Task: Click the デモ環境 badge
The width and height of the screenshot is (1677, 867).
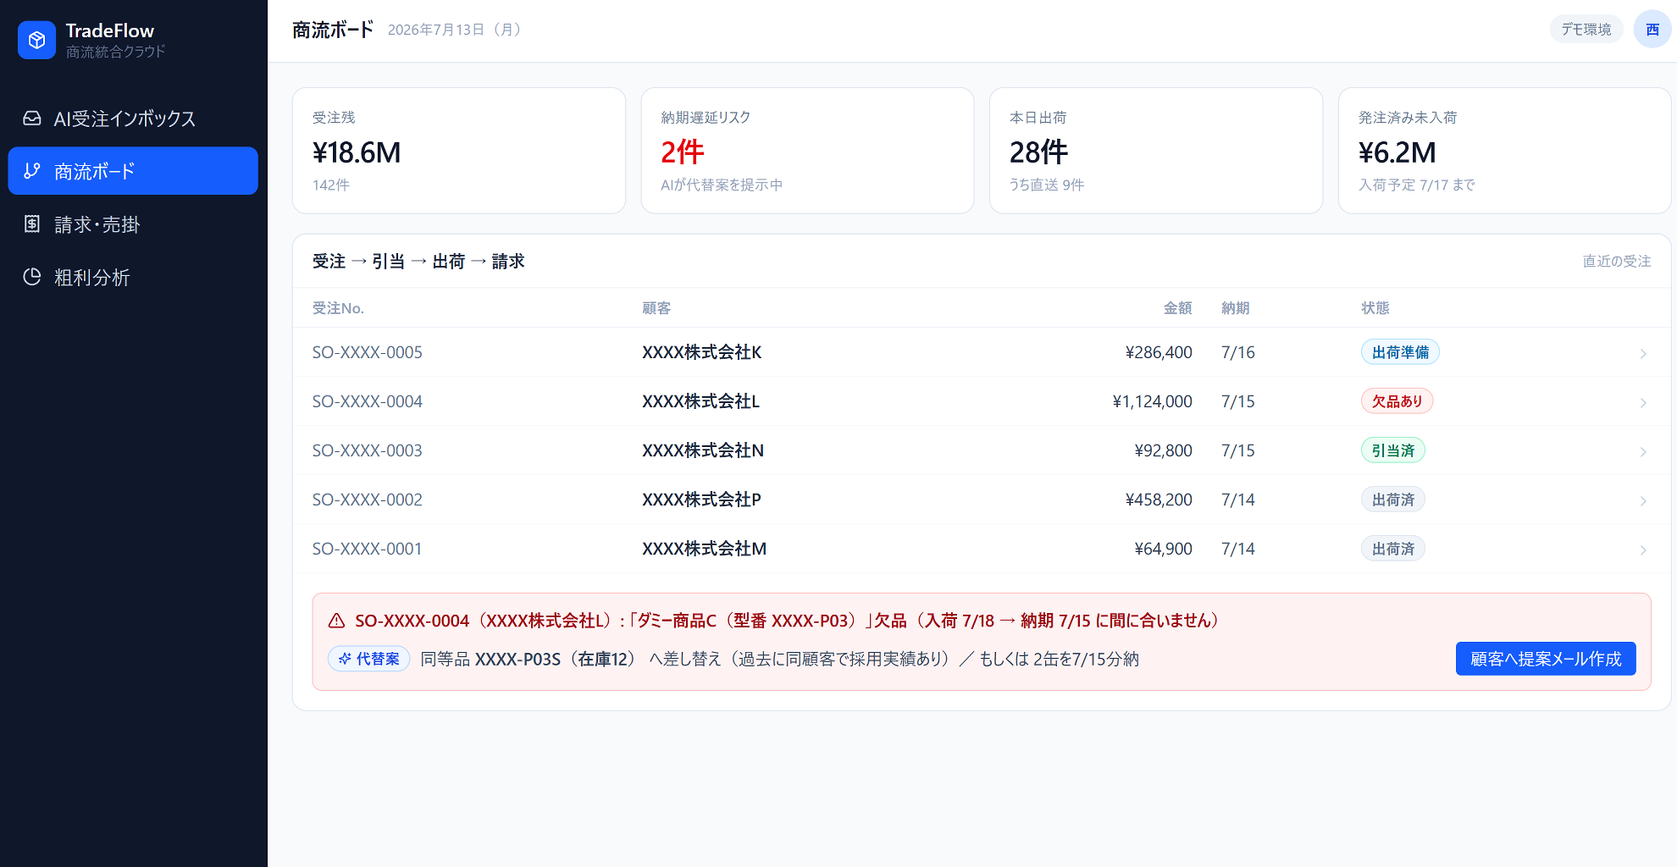Action: [x=1586, y=30]
